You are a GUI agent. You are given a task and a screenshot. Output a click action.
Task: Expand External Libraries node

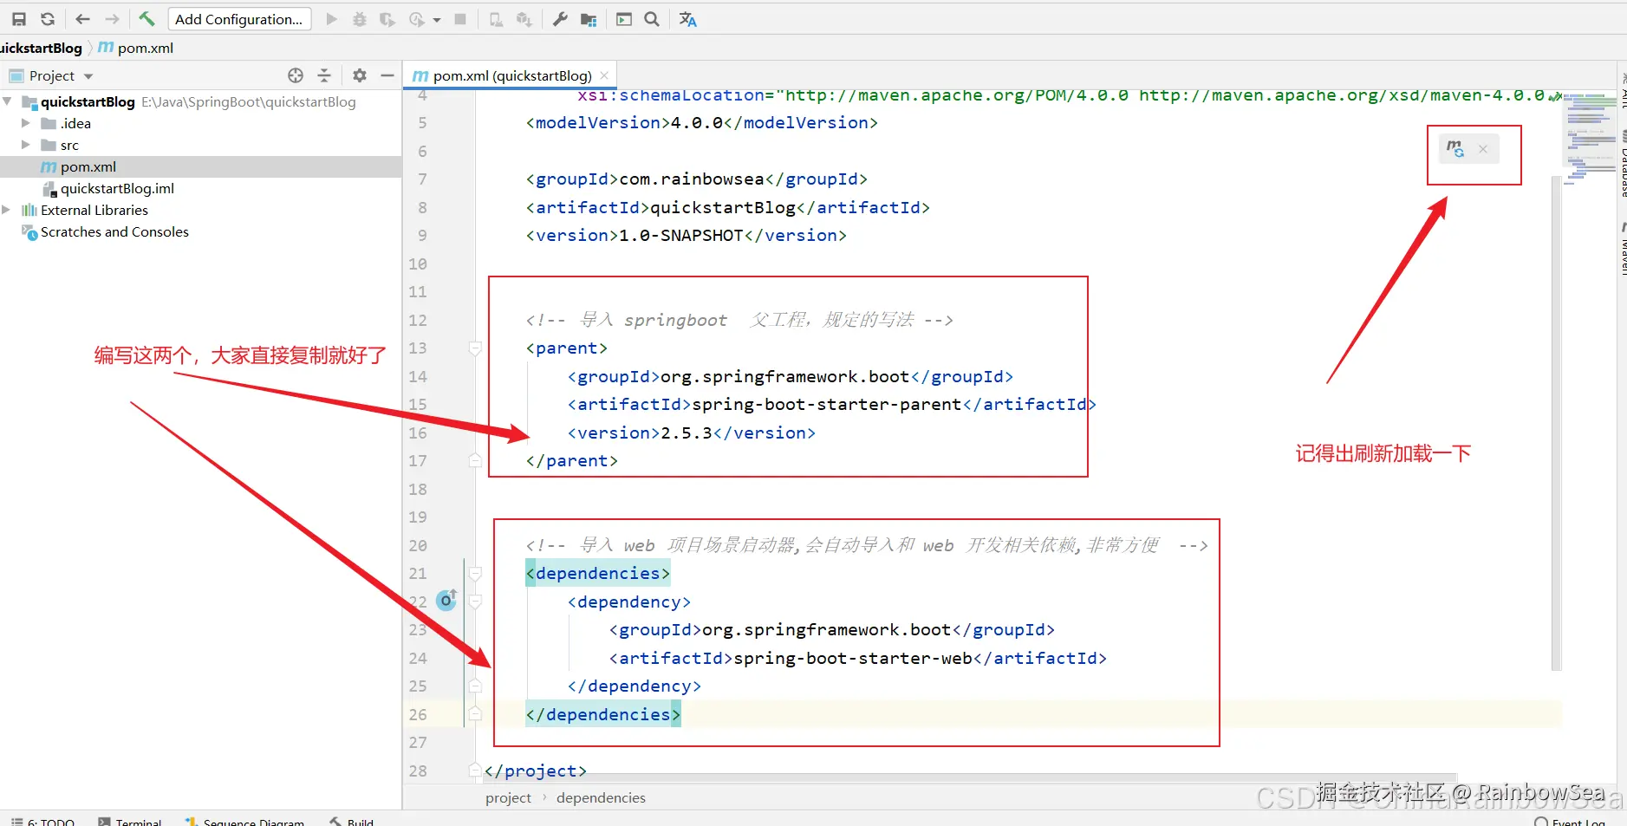coord(7,210)
